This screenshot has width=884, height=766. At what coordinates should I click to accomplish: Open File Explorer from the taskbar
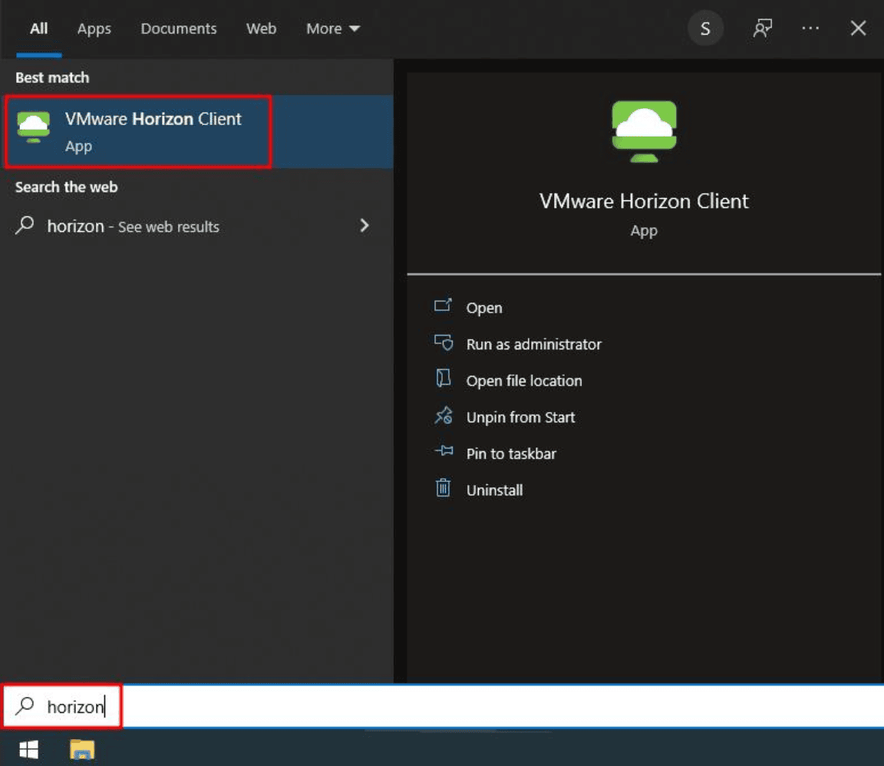pyautogui.click(x=82, y=749)
